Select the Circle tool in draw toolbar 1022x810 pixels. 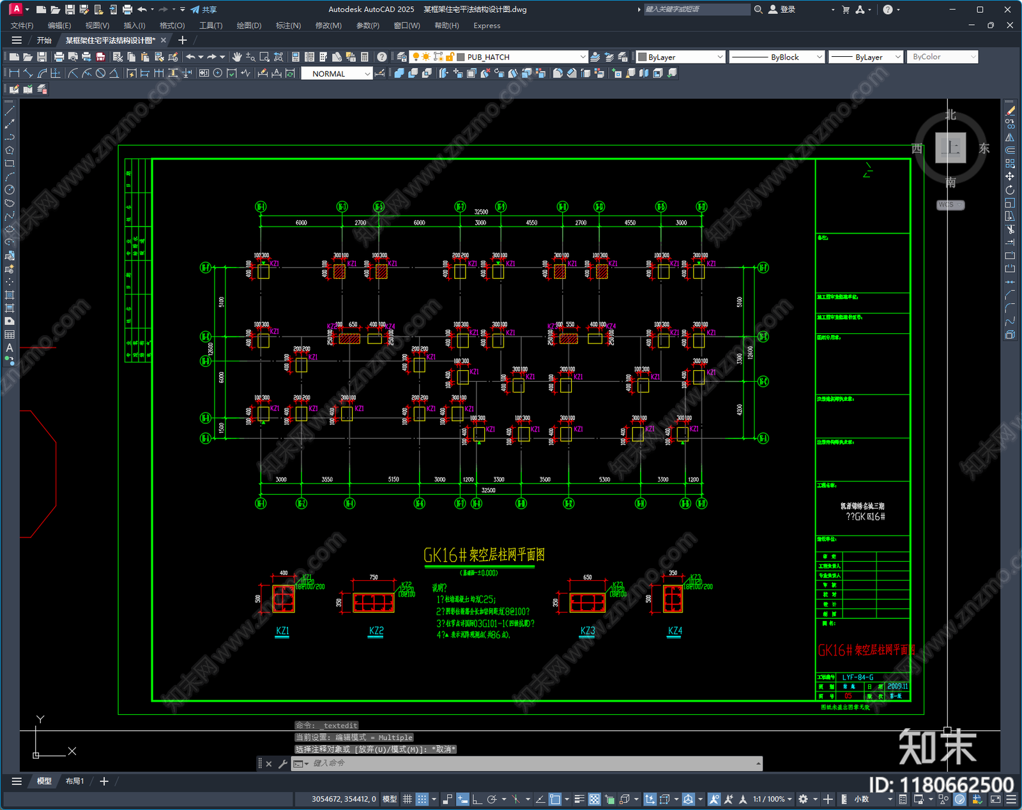pyautogui.click(x=10, y=190)
